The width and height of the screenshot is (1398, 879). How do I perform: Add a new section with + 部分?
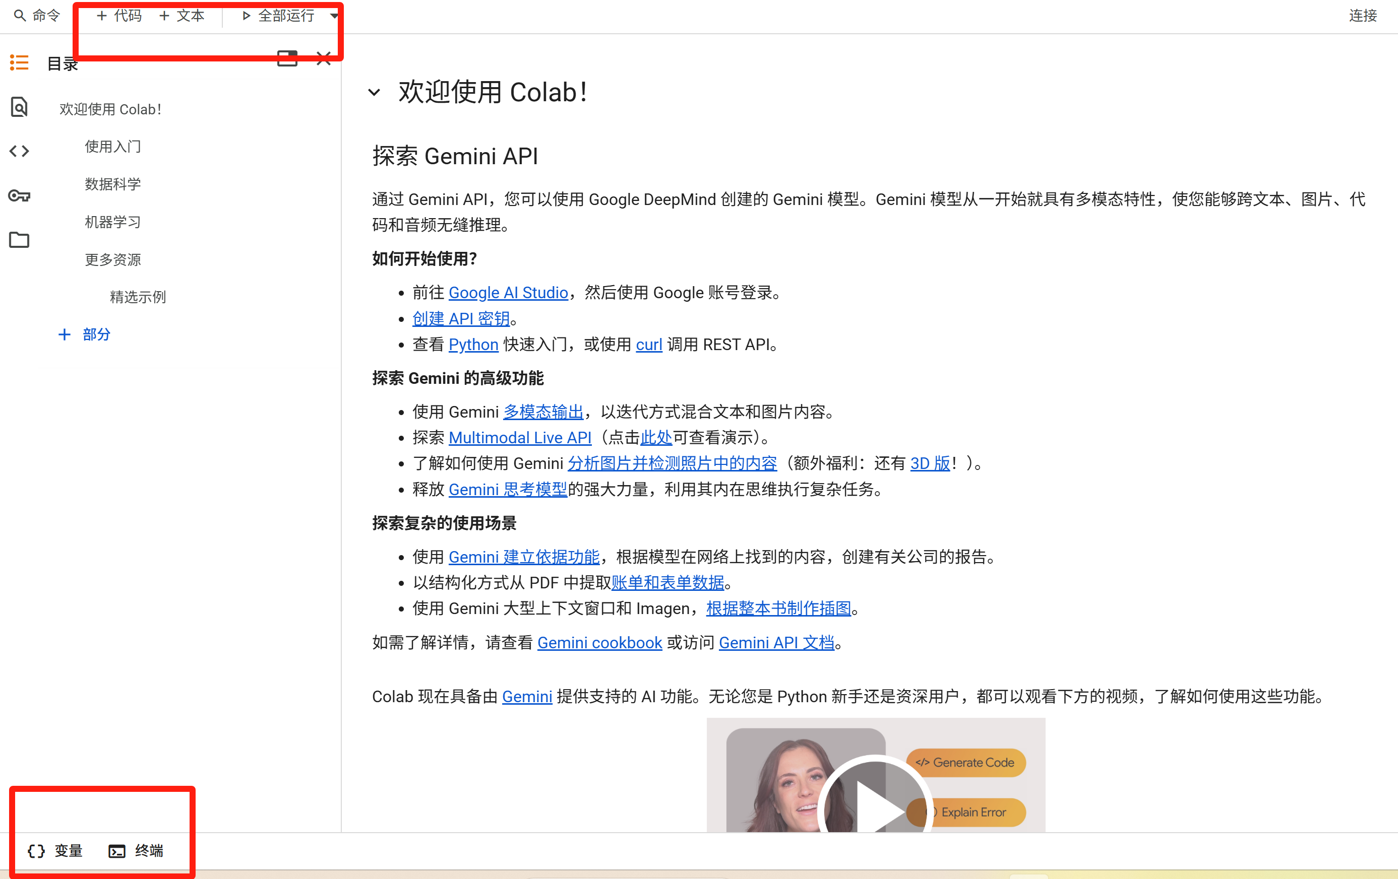coord(85,334)
